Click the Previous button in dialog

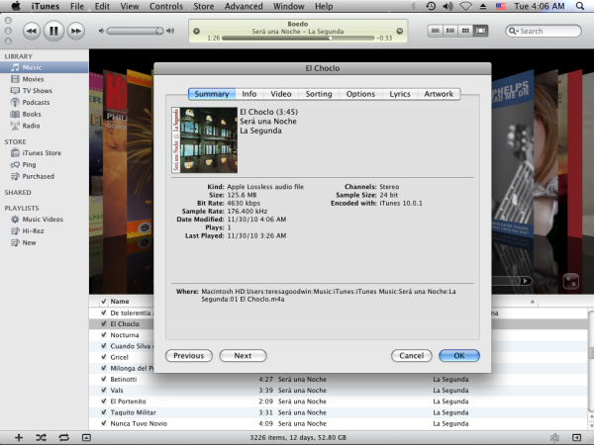[x=189, y=356]
